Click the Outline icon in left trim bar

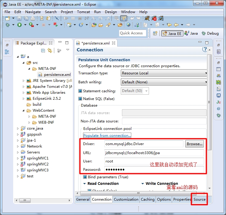point(7,52)
